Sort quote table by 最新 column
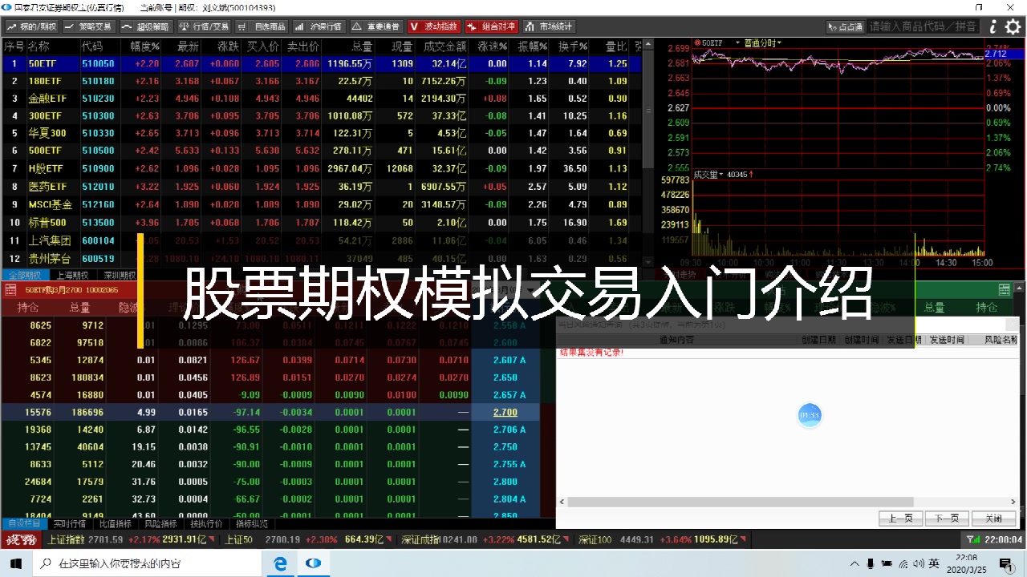 [x=188, y=46]
